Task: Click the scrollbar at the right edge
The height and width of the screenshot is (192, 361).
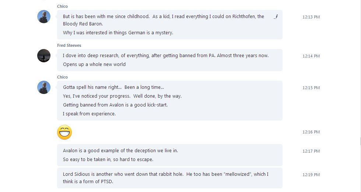Action: pyautogui.click(x=361, y=141)
